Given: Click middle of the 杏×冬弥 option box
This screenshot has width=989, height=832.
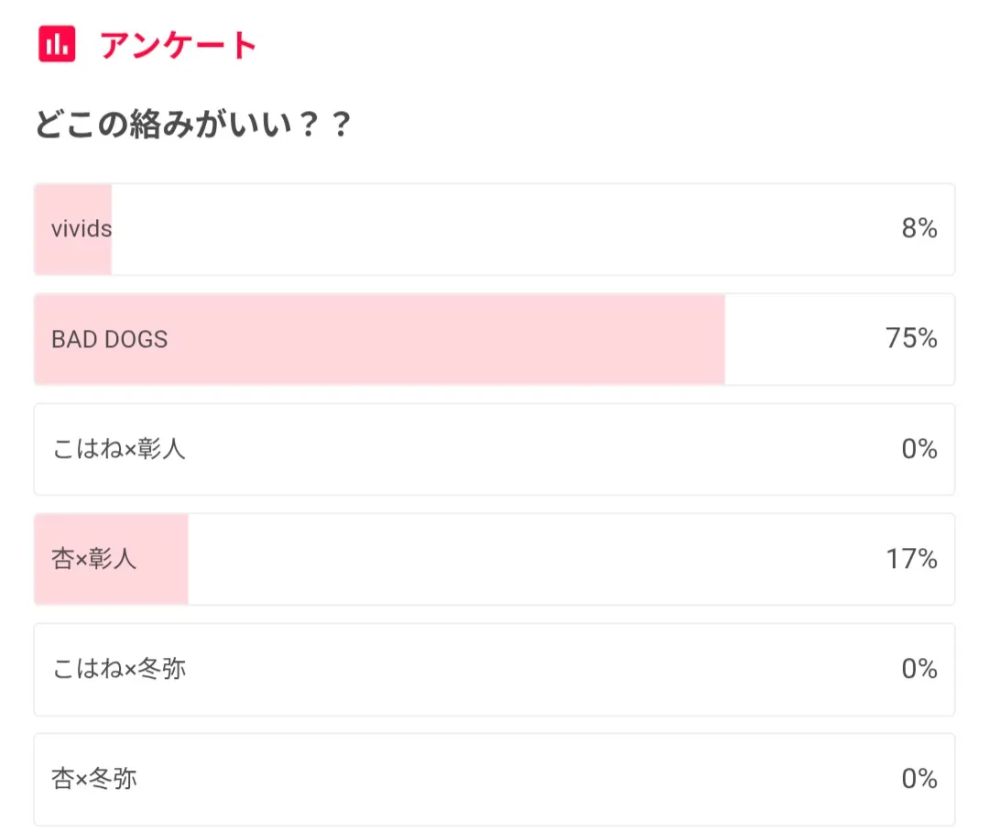Looking at the screenshot, I should tap(494, 779).
